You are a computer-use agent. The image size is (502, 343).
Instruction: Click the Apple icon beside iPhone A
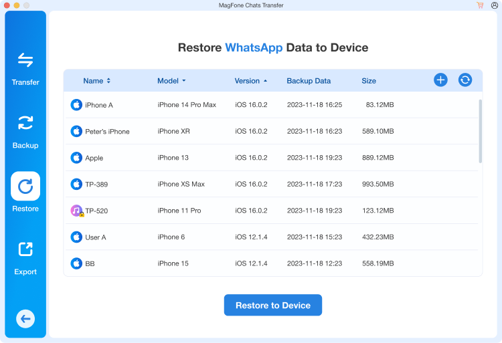(76, 105)
